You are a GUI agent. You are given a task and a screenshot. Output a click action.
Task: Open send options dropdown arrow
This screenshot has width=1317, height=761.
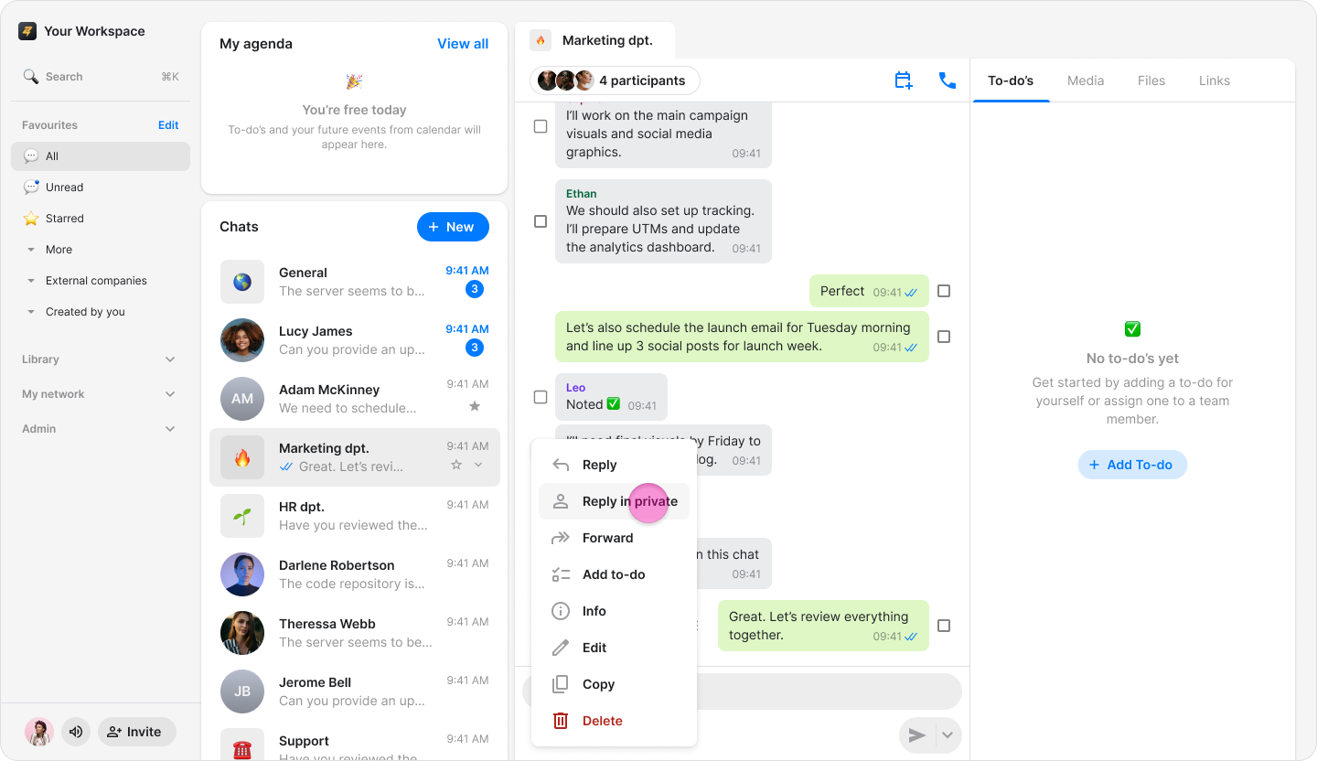tap(948, 735)
